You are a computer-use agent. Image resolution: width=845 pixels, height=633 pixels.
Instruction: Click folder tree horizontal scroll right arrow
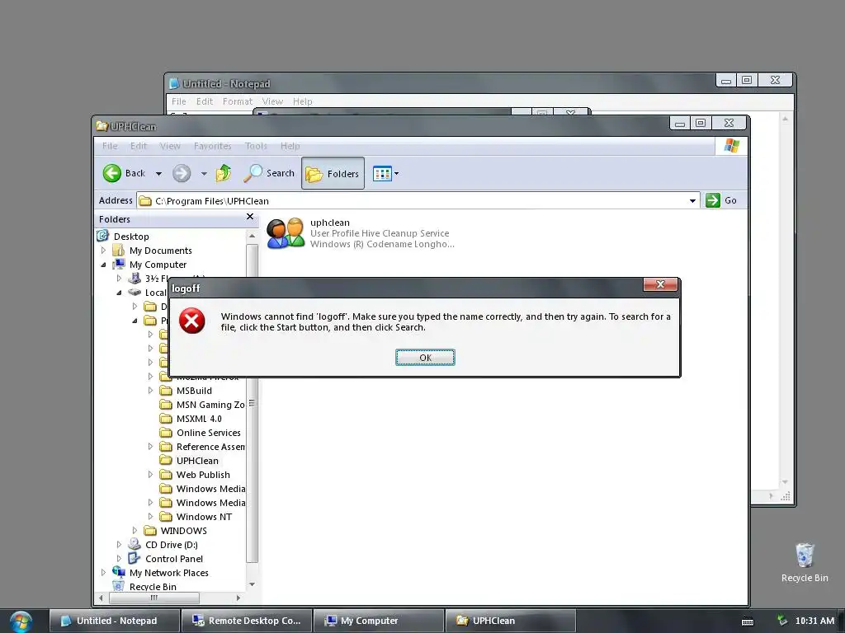(x=238, y=598)
